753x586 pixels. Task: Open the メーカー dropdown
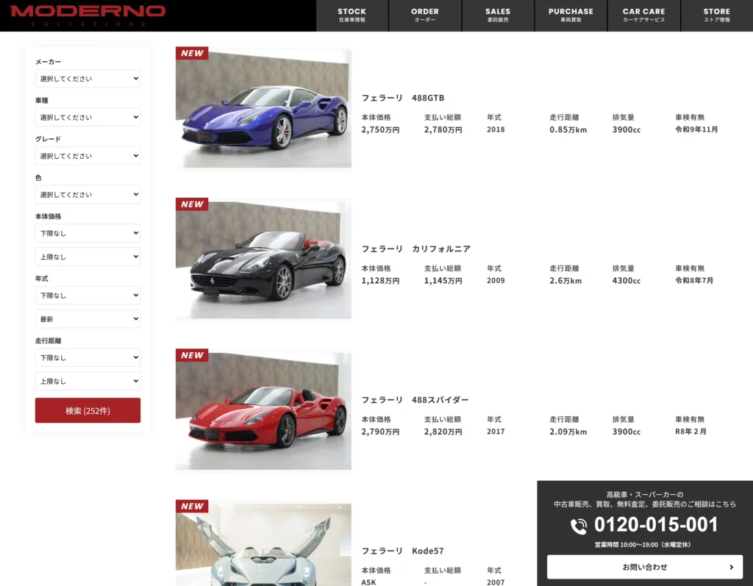(x=88, y=79)
